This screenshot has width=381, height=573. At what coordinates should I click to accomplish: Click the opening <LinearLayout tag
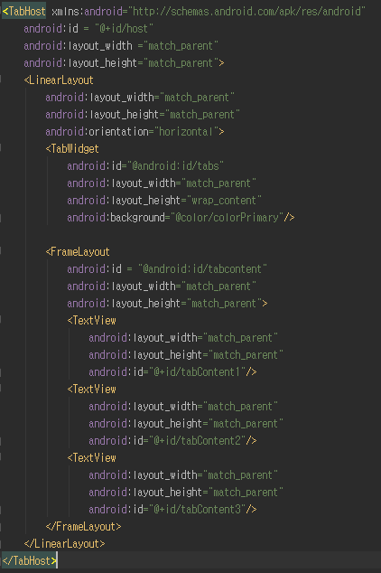59,80
